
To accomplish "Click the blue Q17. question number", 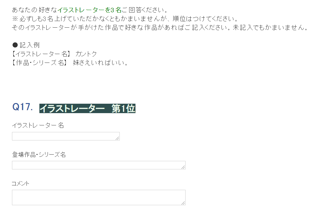I will [22, 107].
